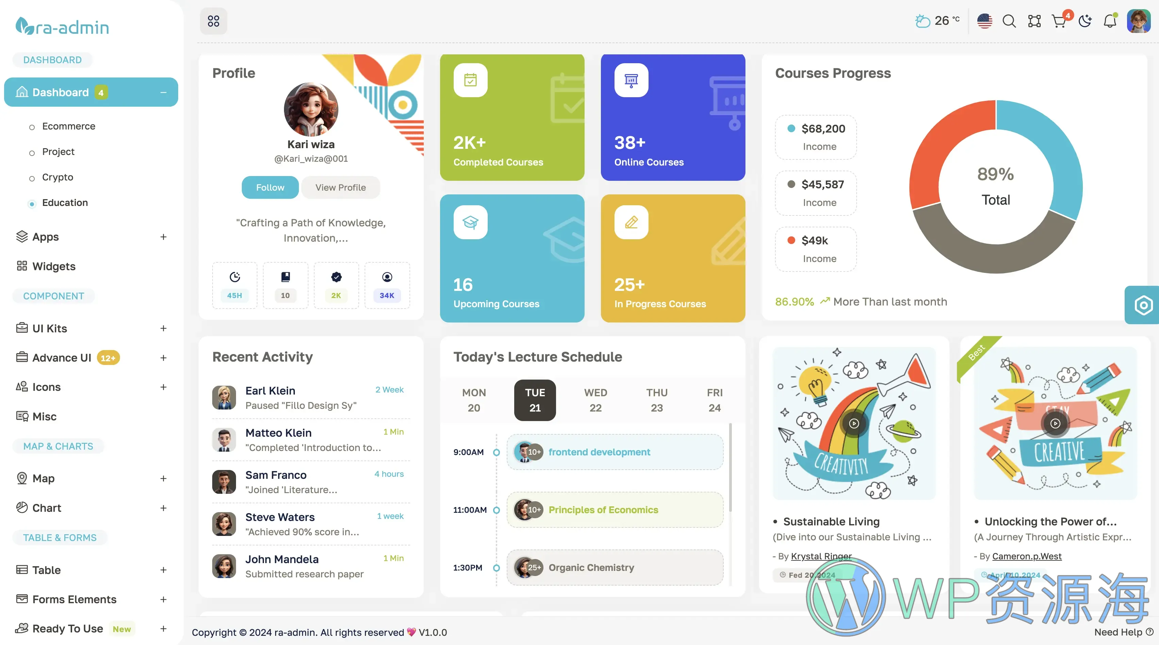
Task: Expand the Apps section in sidebar
Action: click(163, 236)
